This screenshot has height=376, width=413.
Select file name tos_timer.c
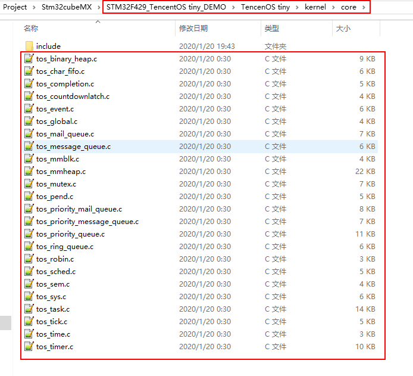coord(55,347)
